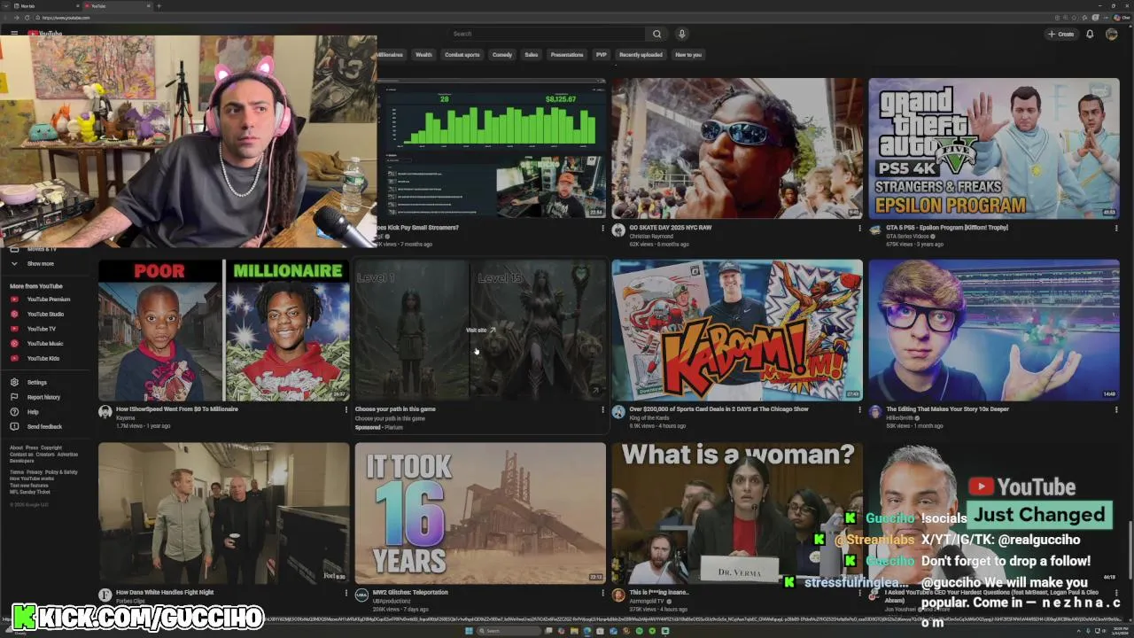This screenshot has width=1134, height=638.
Task: Click the Press footer link
Action: coord(32,448)
